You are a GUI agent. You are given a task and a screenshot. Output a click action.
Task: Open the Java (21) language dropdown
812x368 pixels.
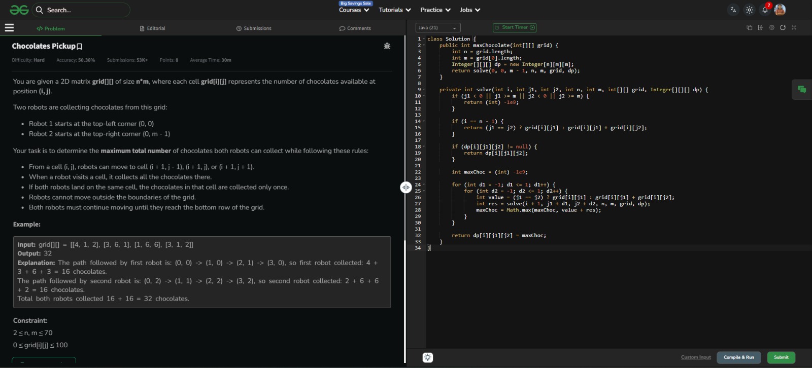click(x=437, y=28)
